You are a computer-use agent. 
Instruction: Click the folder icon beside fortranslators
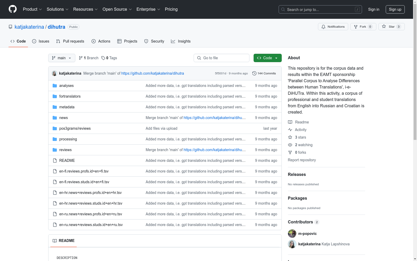click(55, 96)
